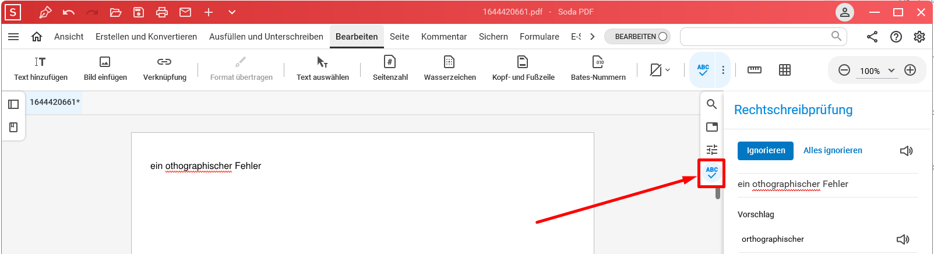Viewport: 934px width, 254px height.
Task: Toggle the spell check sidebar icon
Action: pyautogui.click(x=711, y=173)
